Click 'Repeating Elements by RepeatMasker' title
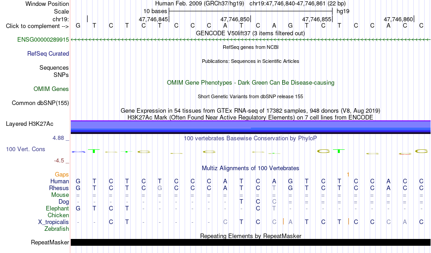Viewport: 431px width, 253px height. pyautogui.click(x=251, y=236)
